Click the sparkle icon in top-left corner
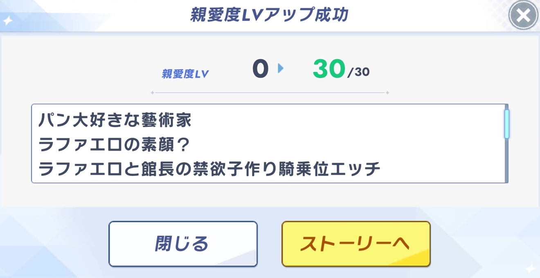Image resolution: width=540 pixels, height=278 pixels. click(x=7, y=20)
